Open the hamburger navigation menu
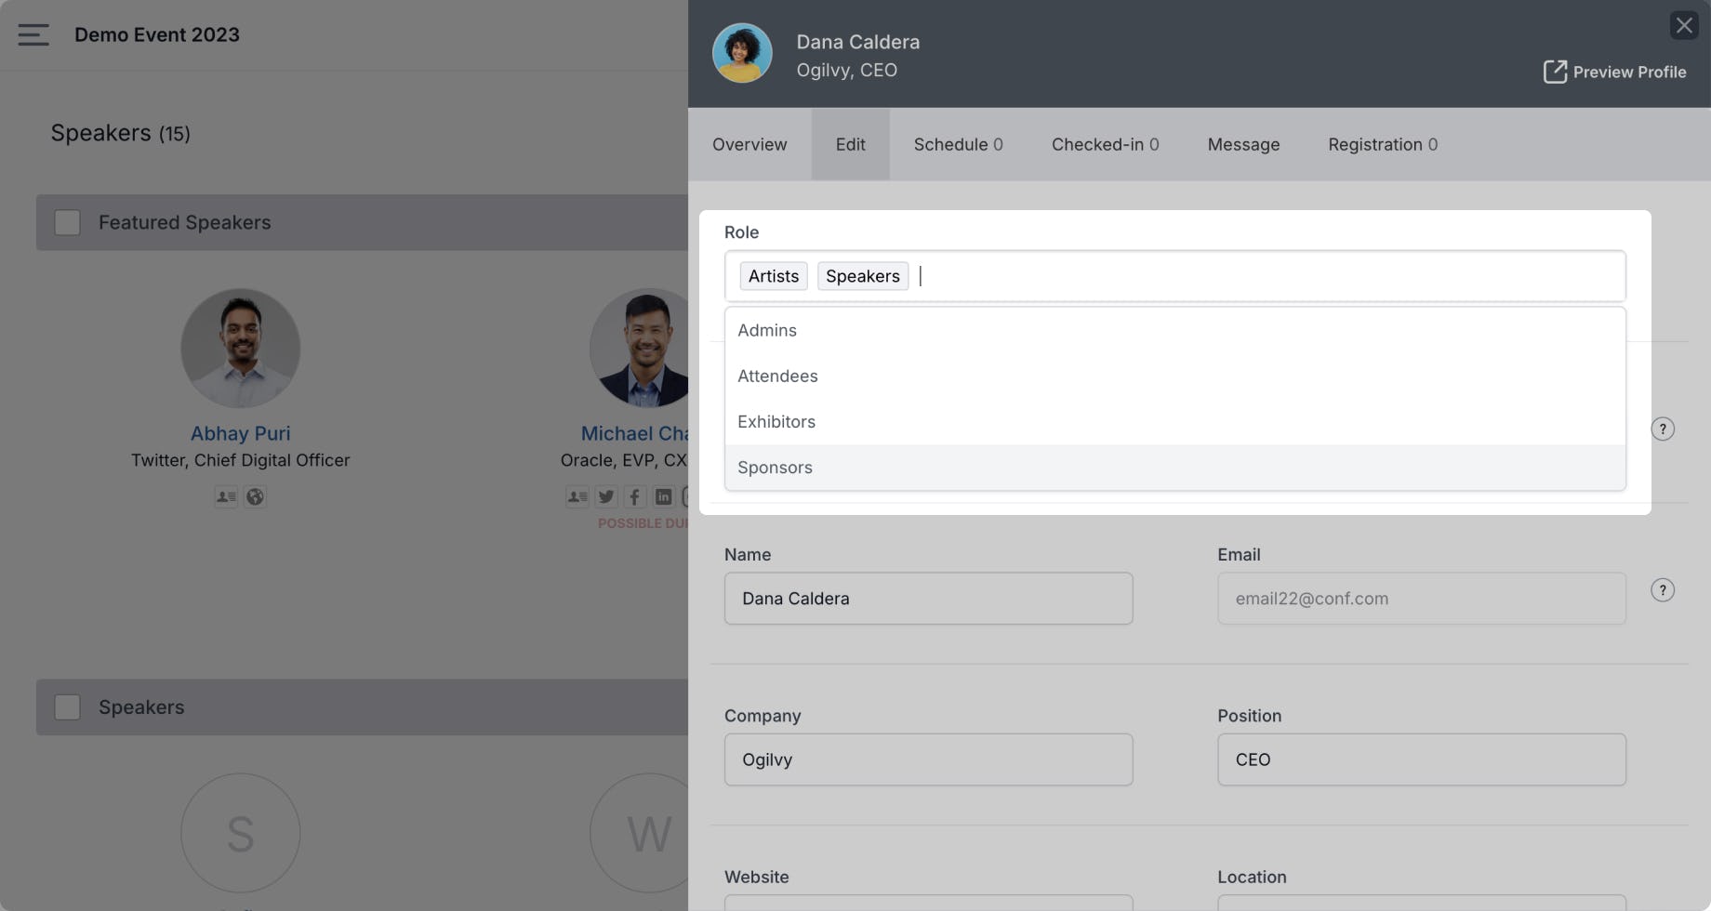Image resolution: width=1711 pixels, height=911 pixels. [x=33, y=34]
